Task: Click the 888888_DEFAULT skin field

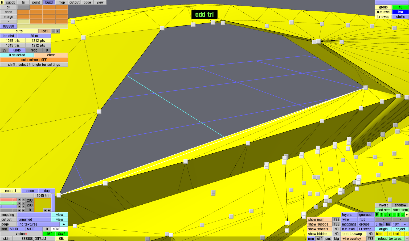Action: 34,239
